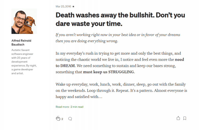Open Alfred Reinold Baudisch's profile photo
The image size is (205, 130).
[x=24, y=21]
